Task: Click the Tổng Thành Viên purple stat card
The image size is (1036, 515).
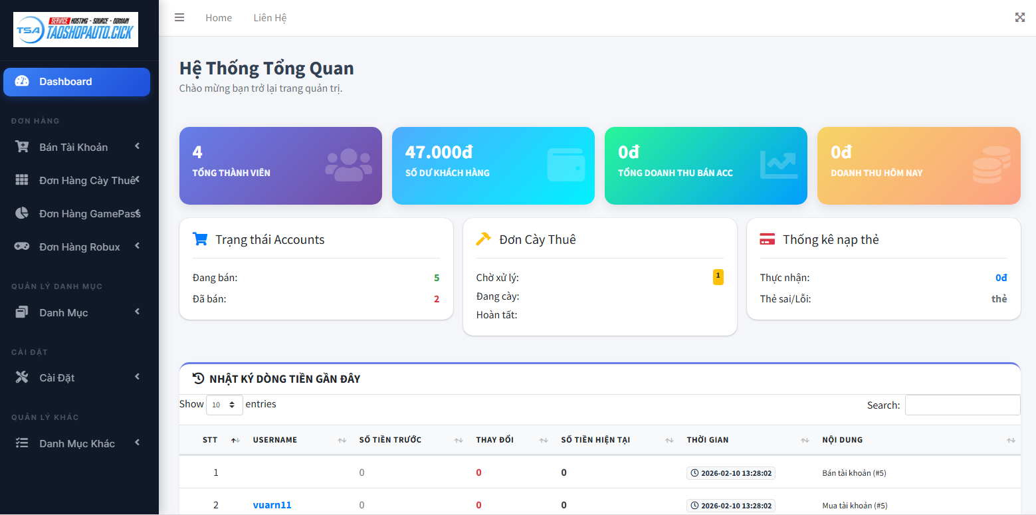Action: point(280,165)
